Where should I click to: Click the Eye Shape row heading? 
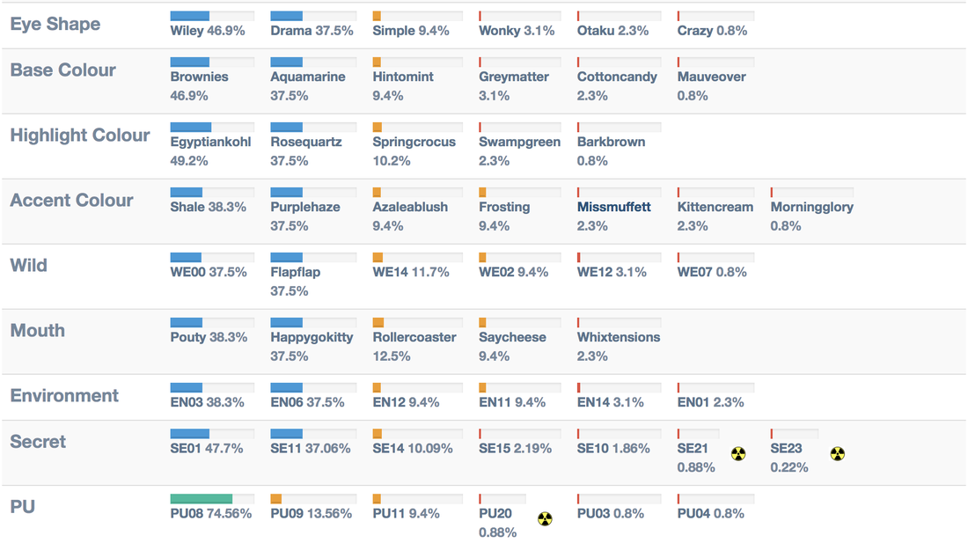point(55,24)
